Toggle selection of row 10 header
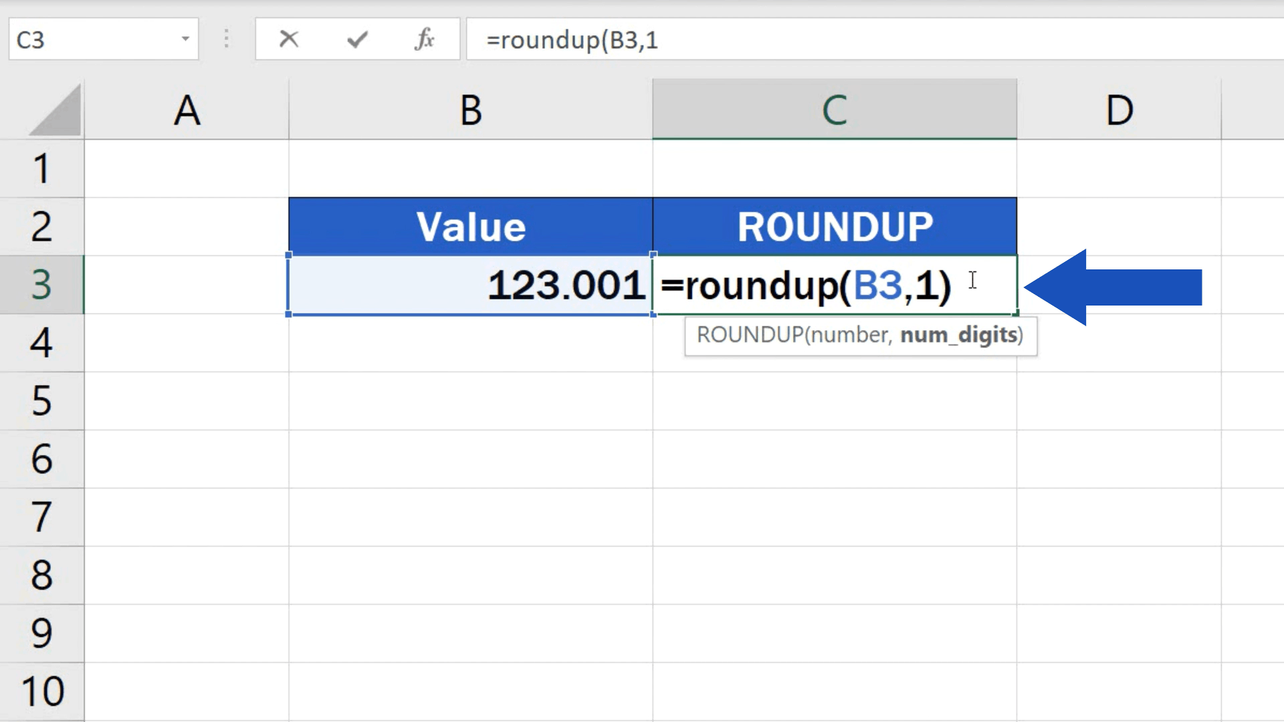 coord(41,691)
